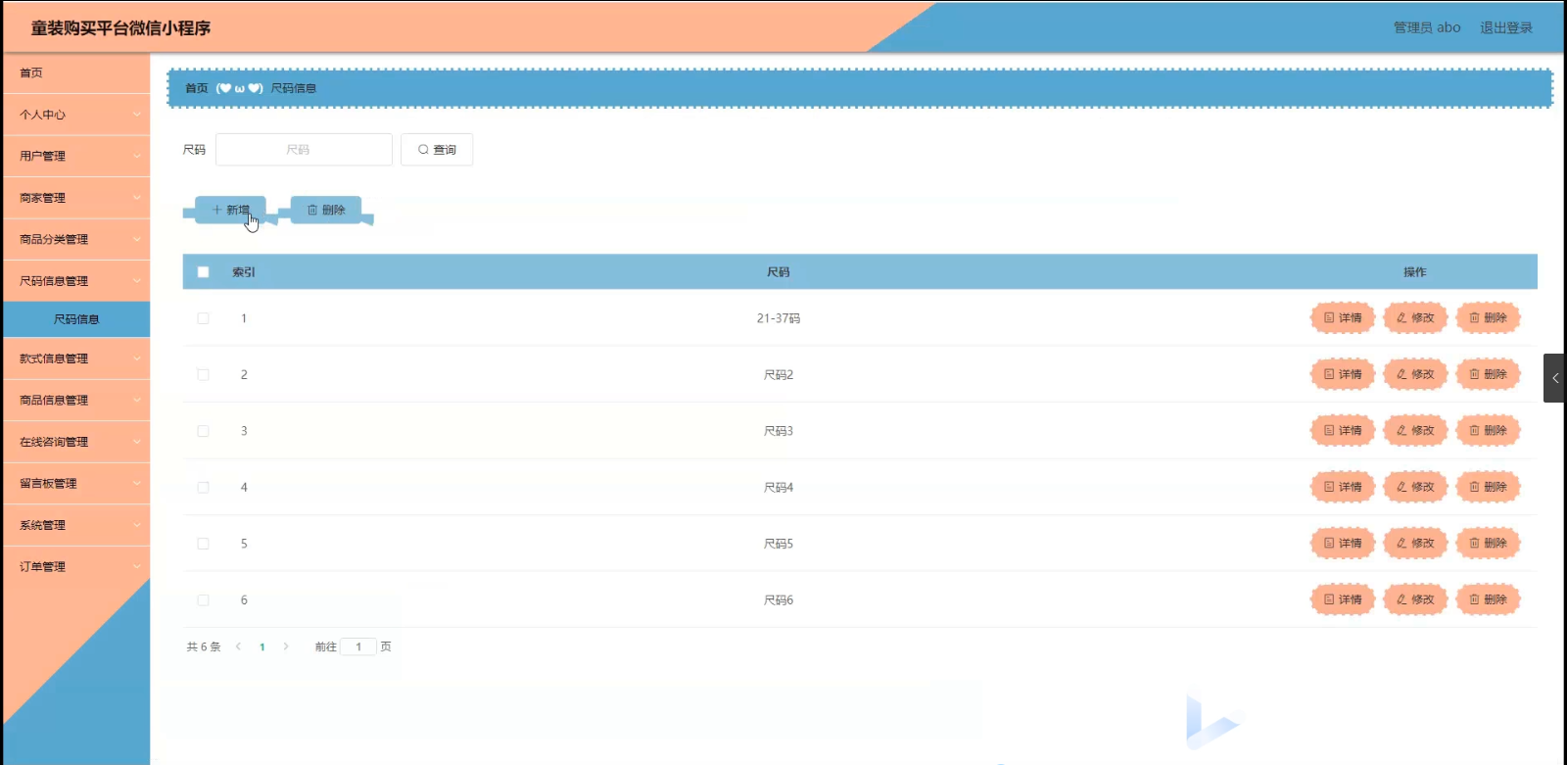Go to previous page arrow in pagination
Viewport: 1567px width, 765px height.
(x=238, y=646)
